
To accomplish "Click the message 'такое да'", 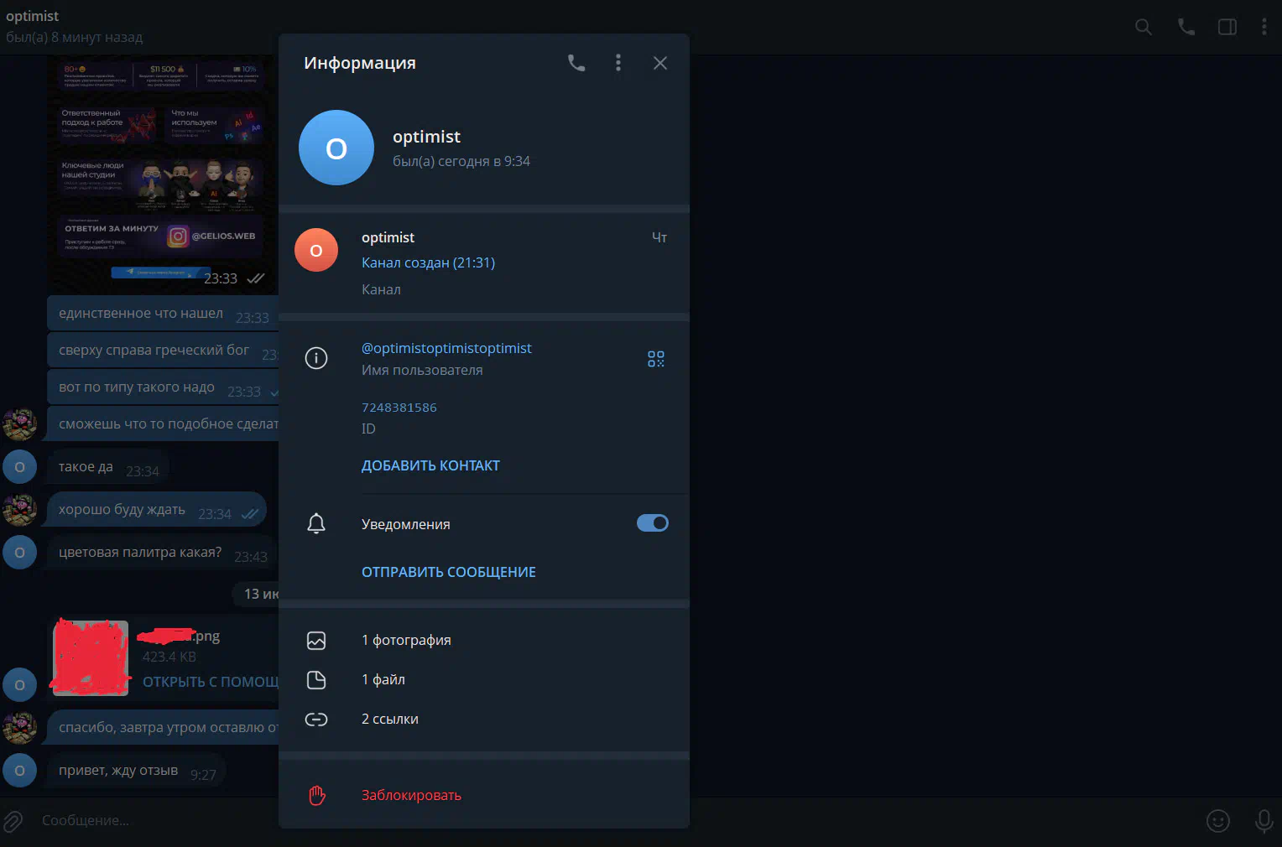I will tap(108, 467).
